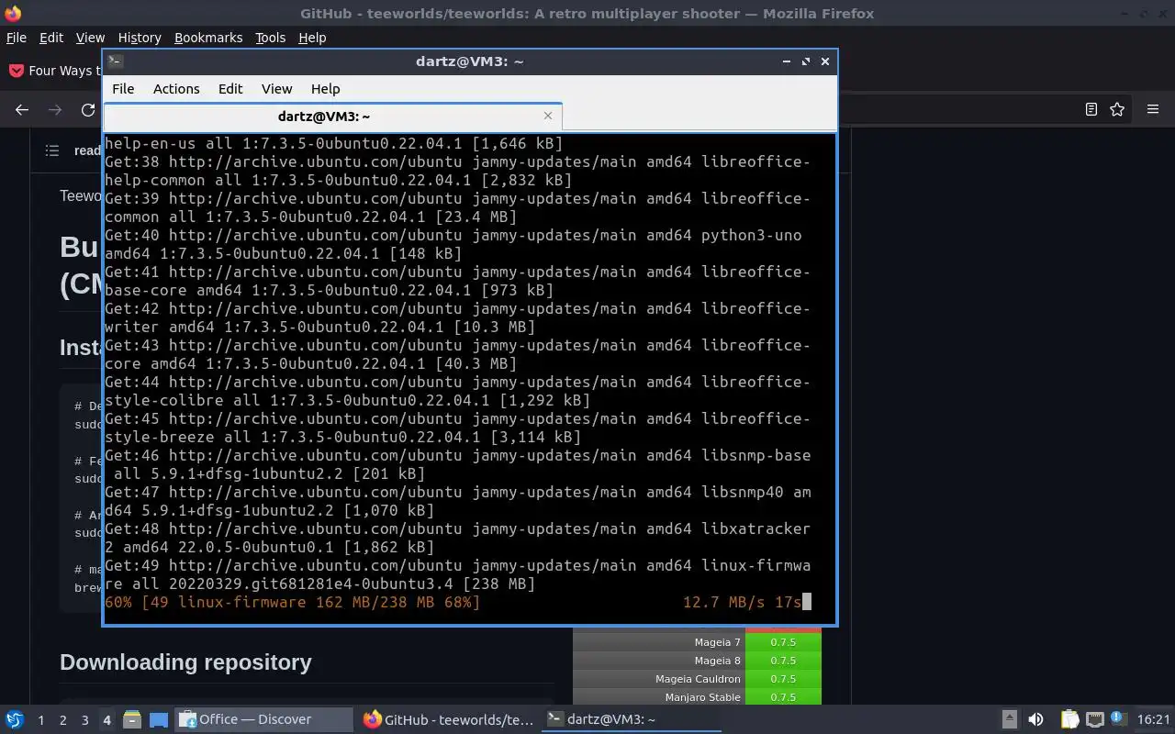
Task: Click the 16:21 clock in taskbar
Action: [1153, 719]
